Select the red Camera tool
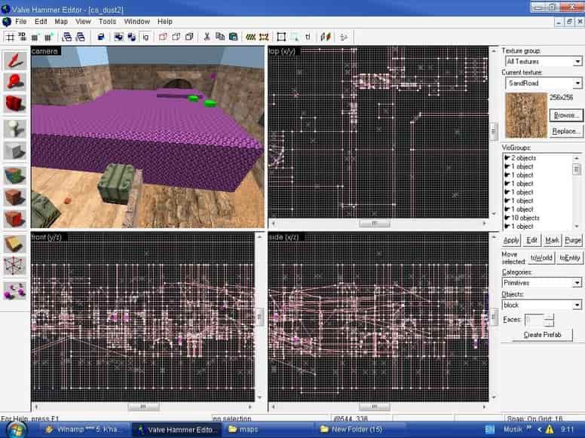The width and height of the screenshot is (585, 438). (15, 103)
